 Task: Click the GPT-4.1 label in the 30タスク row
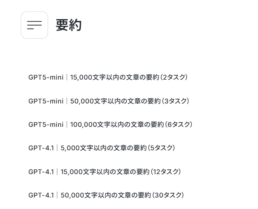[41, 195]
